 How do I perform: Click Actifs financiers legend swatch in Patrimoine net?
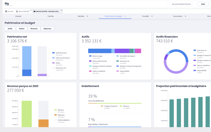53,53
